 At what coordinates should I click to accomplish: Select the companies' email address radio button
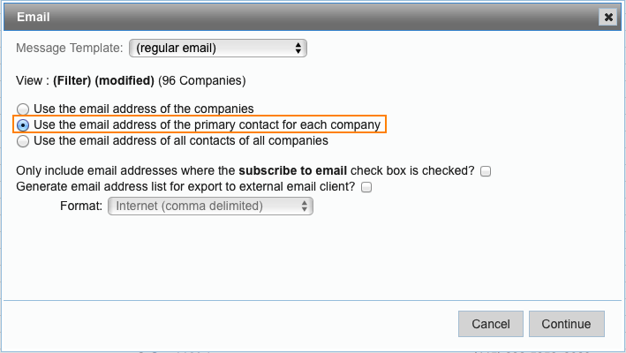click(23, 109)
